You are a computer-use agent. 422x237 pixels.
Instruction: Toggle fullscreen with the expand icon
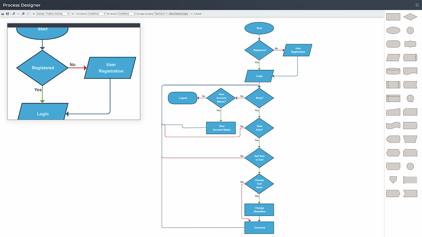pos(417,5)
